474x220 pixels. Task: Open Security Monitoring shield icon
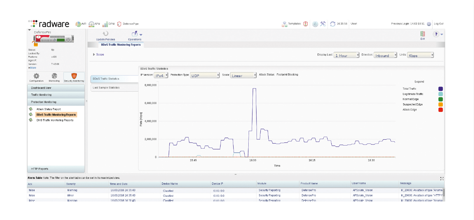click(74, 76)
